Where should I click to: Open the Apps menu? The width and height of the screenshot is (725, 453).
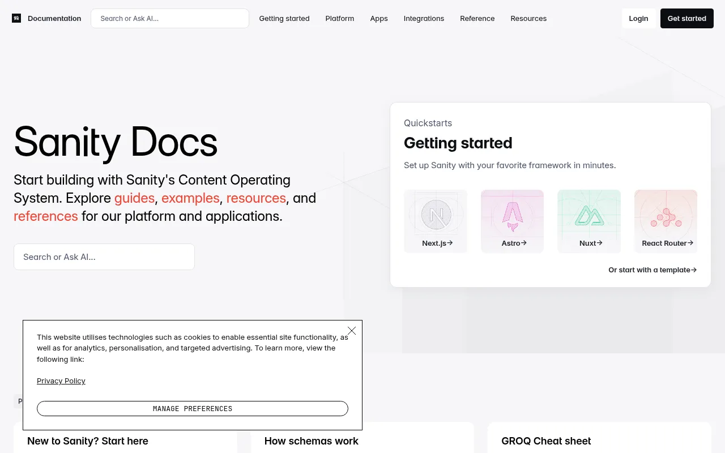(379, 18)
